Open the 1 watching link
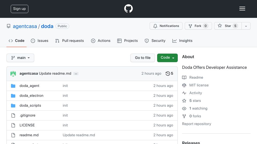Image resolution: width=257 pixels, height=144 pixels. [198, 109]
